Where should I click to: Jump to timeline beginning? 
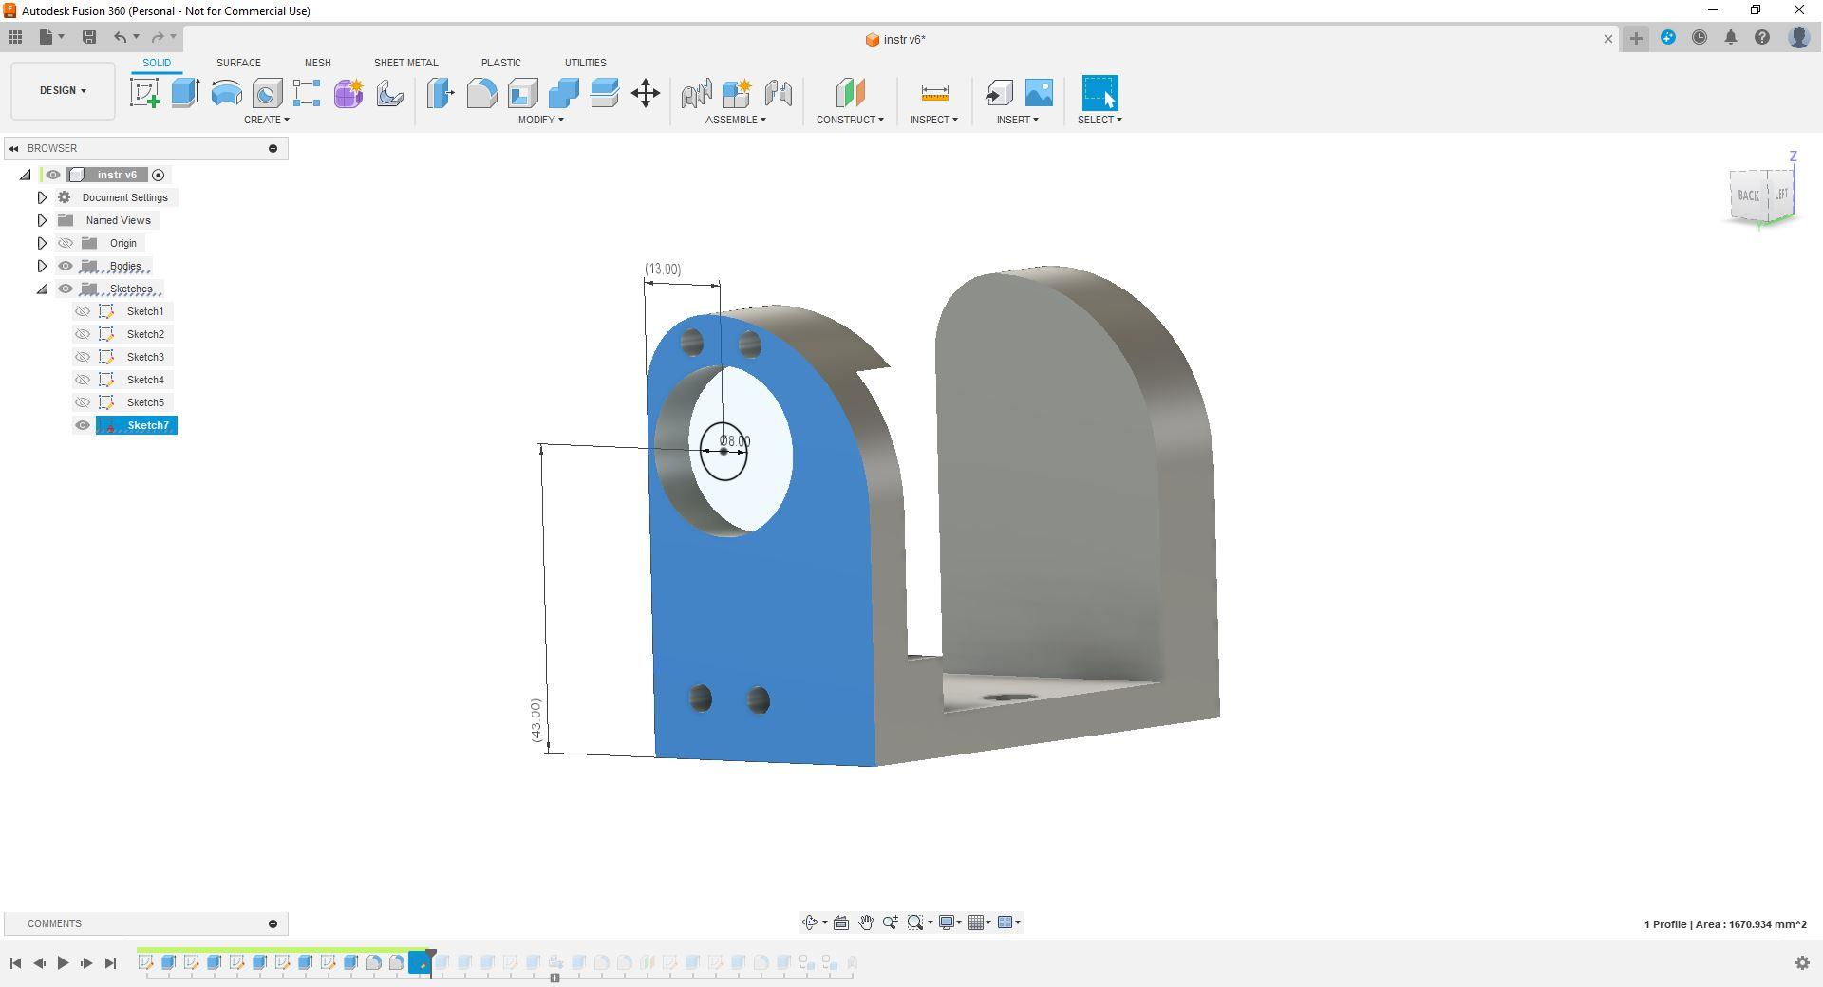point(15,963)
